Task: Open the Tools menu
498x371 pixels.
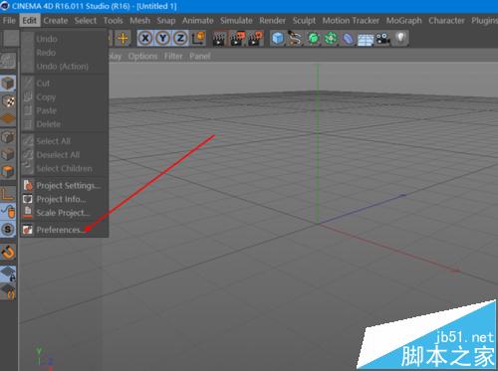Action: tap(114, 21)
